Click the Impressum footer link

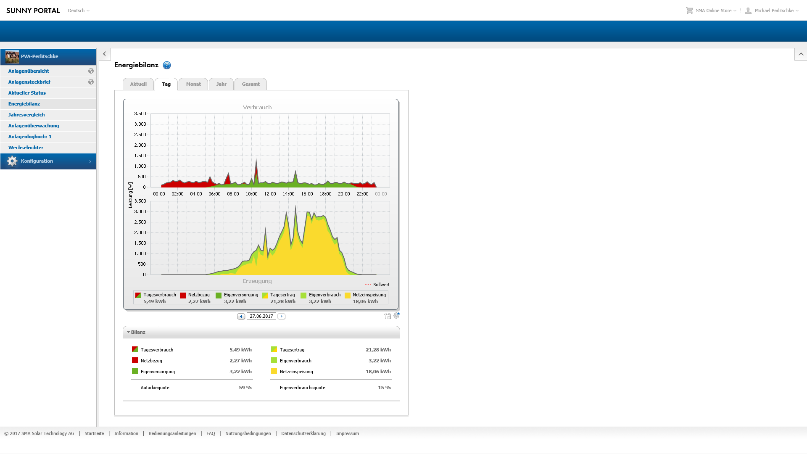tap(347, 433)
